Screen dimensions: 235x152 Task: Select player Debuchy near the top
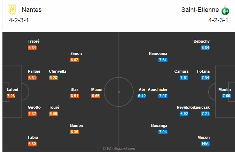coord(202,41)
